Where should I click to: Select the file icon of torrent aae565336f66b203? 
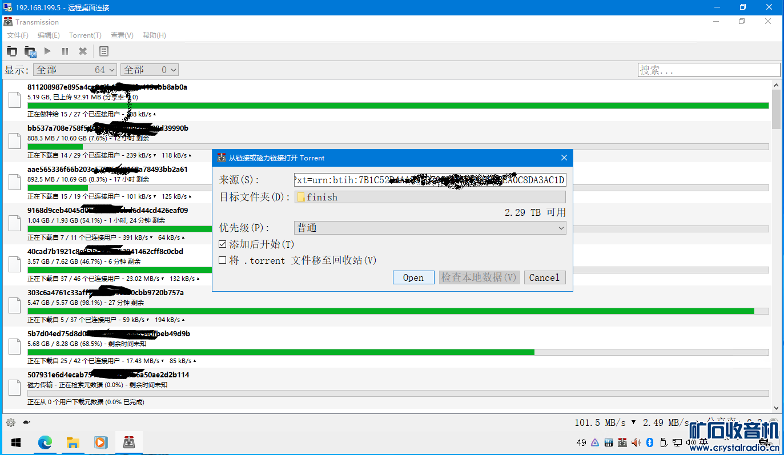tap(15, 183)
